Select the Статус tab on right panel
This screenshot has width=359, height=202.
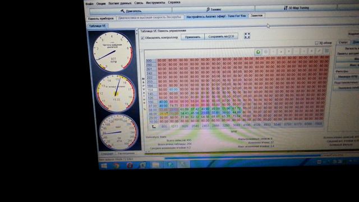coord(343,43)
